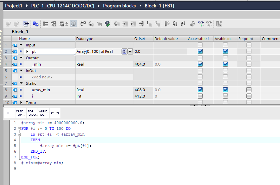Enable Visible in checkbox for variable i
This screenshot has height=185, width=280.
click(x=225, y=96)
